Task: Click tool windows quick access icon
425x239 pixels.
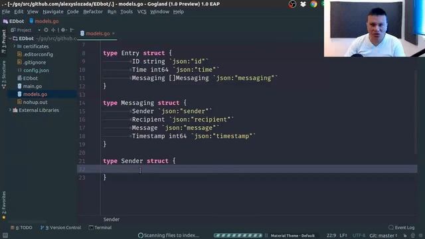Action: click(5, 236)
